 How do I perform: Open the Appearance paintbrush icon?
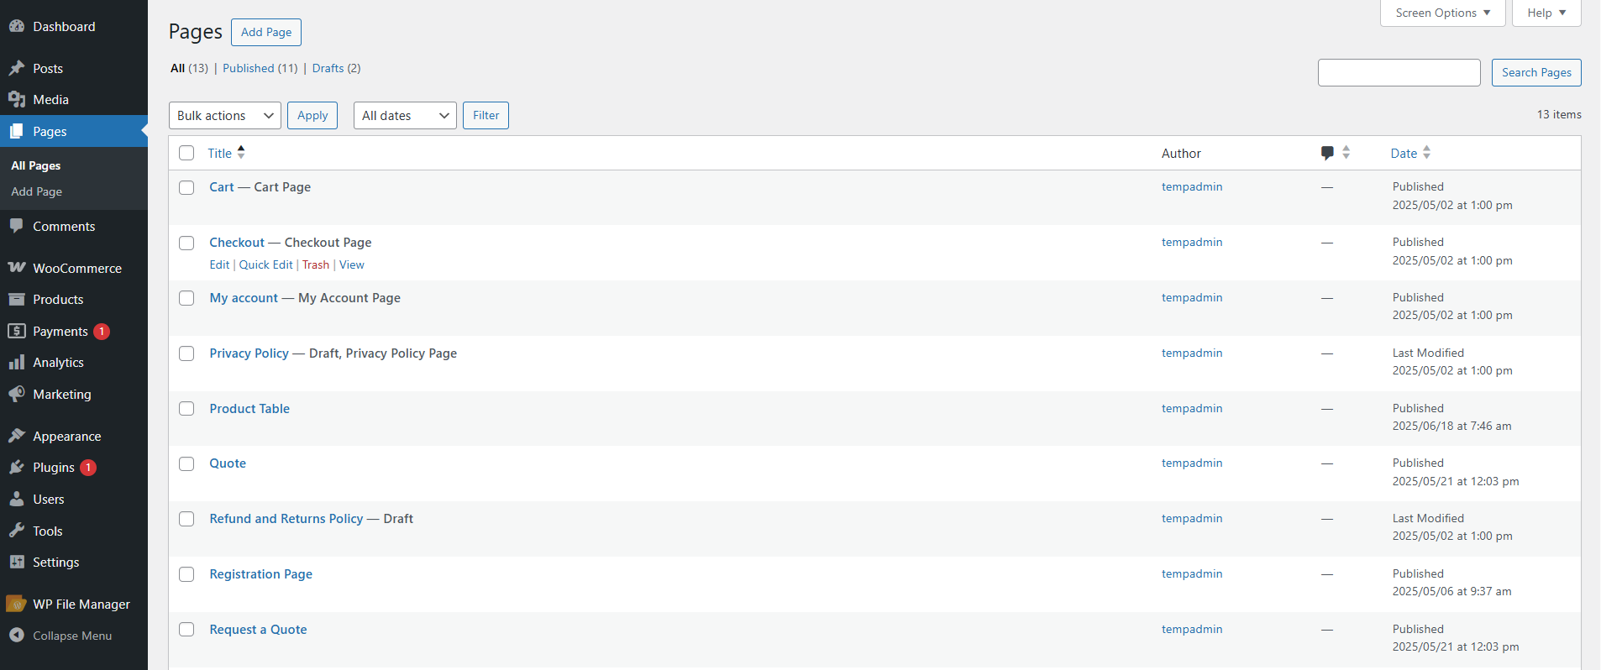[17, 436]
